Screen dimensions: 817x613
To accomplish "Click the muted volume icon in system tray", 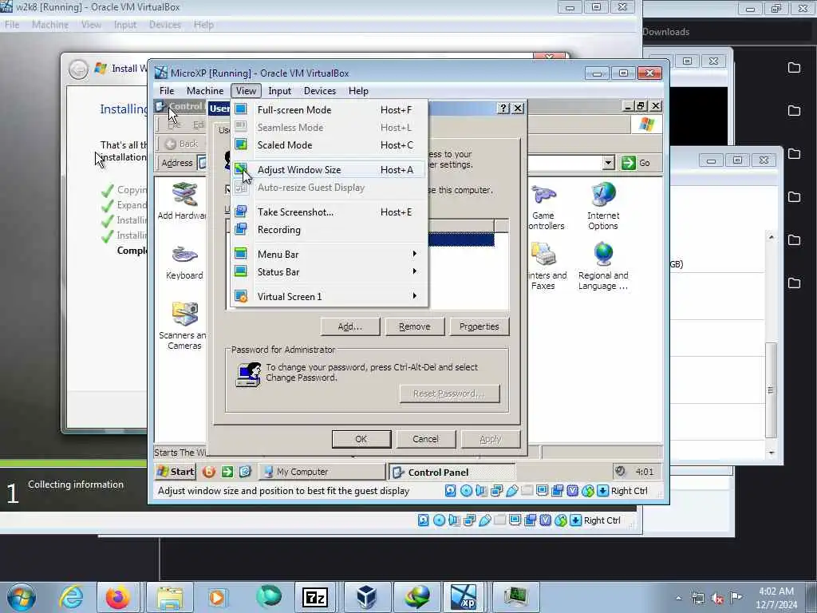I will tap(717, 598).
